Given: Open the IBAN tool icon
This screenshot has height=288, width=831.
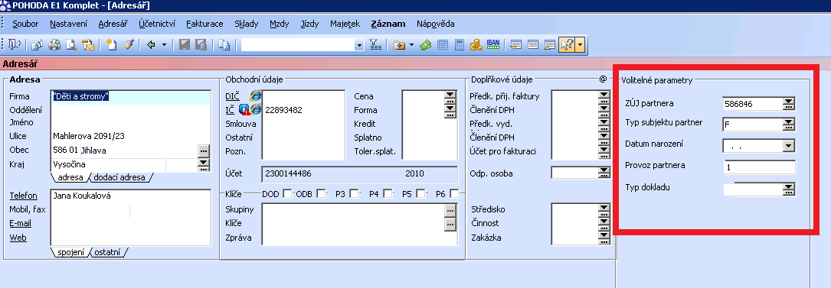Looking at the screenshot, I should (493, 45).
